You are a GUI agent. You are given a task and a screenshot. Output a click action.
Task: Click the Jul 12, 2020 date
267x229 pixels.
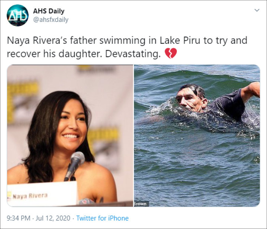click(x=53, y=218)
